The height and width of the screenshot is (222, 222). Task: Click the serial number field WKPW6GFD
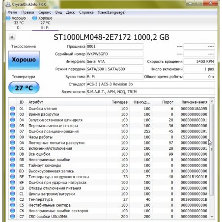[115, 54]
